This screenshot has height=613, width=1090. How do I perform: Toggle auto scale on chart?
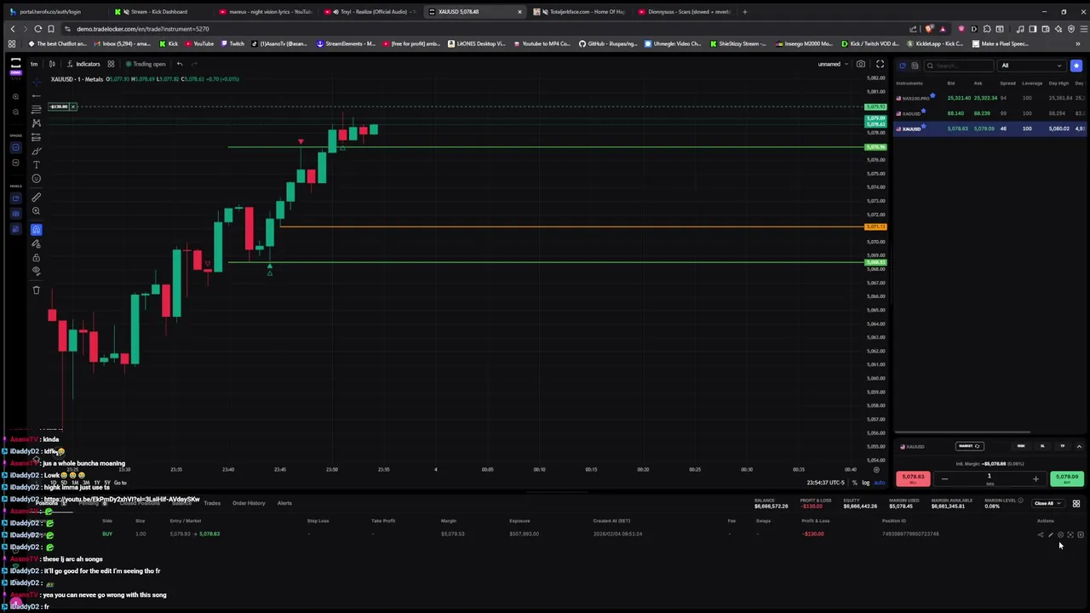click(879, 483)
